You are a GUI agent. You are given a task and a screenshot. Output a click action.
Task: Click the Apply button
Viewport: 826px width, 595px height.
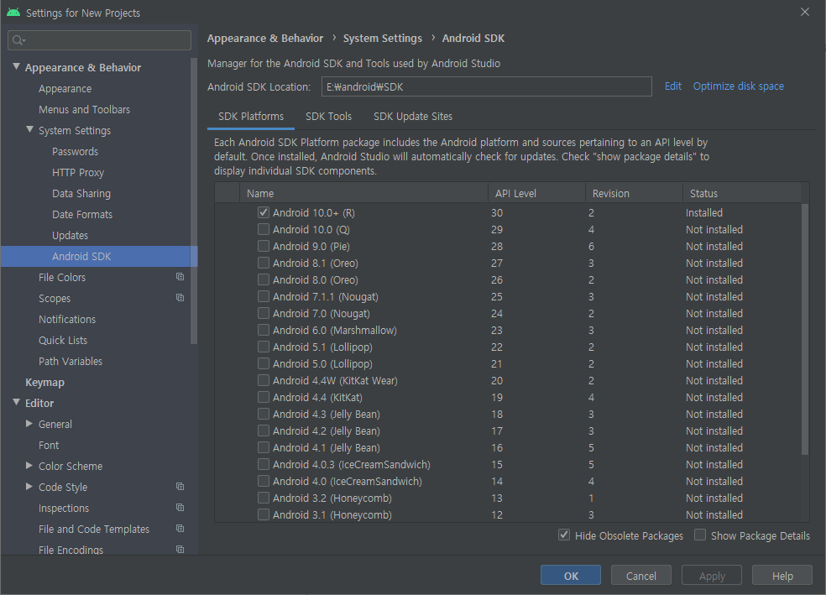point(712,575)
